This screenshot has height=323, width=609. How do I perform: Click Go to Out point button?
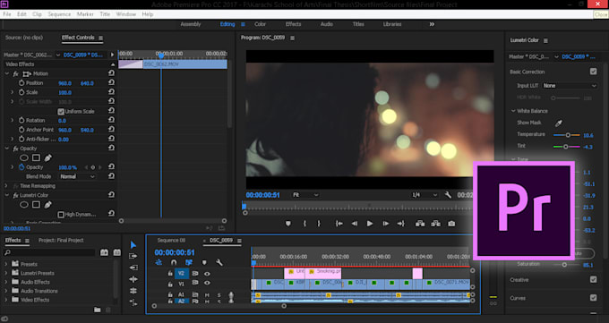400,224
